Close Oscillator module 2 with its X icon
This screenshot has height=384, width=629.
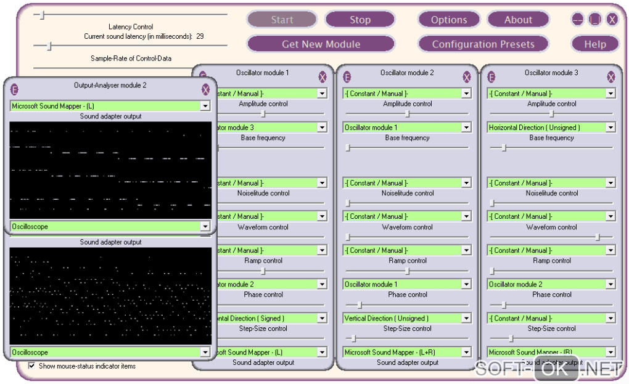[x=467, y=77]
